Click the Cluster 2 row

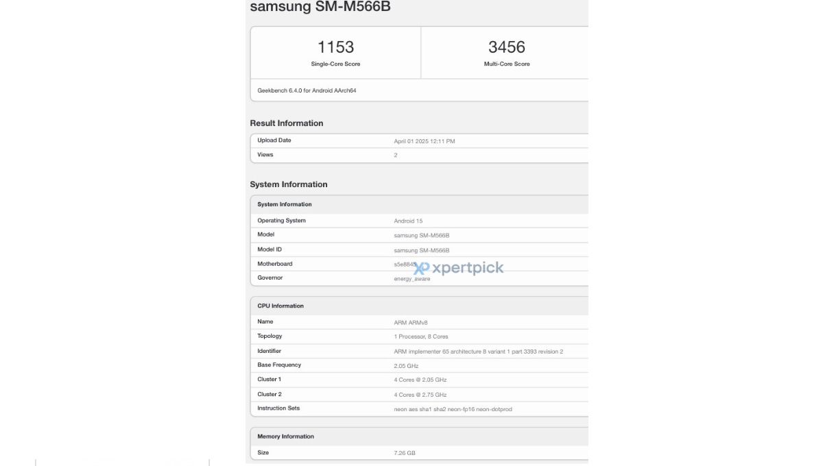418,394
